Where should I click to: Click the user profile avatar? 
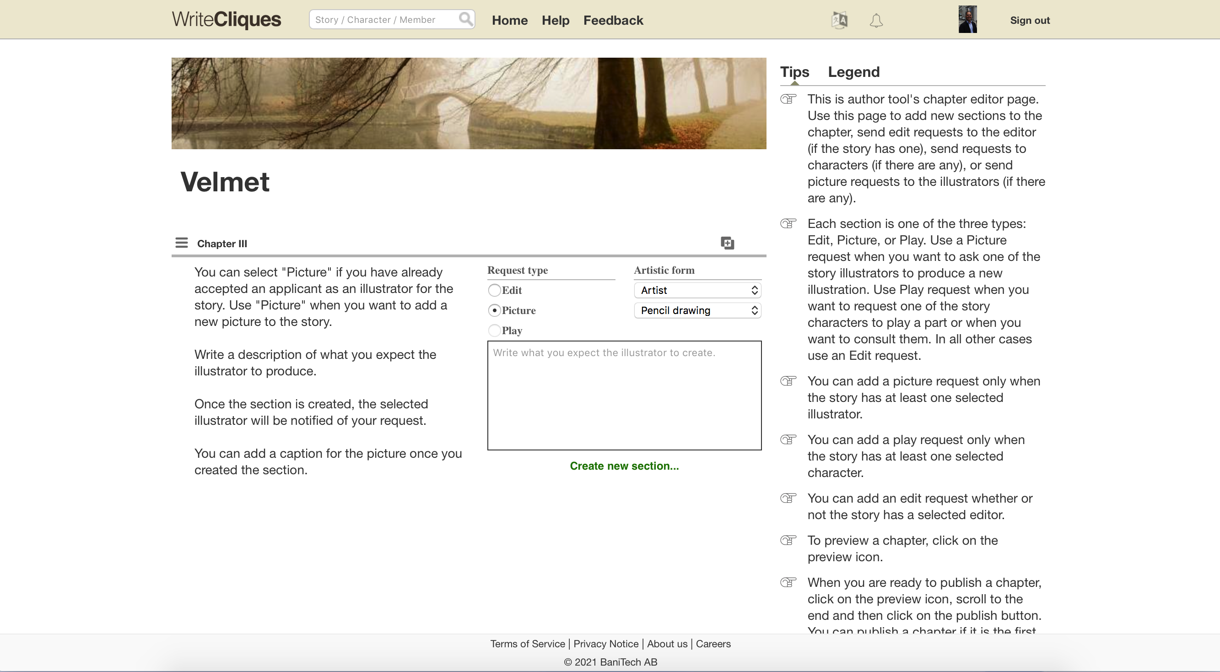point(967,19)
